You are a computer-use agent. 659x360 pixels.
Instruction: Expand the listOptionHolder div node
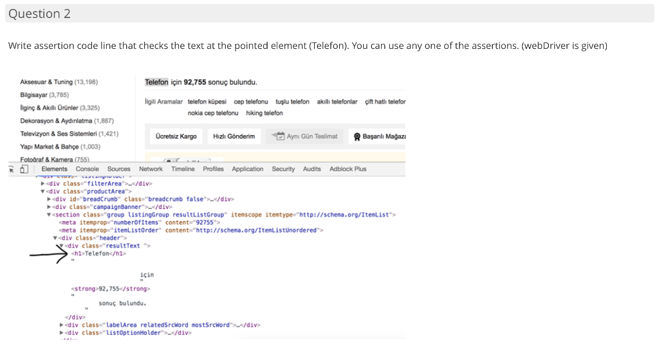(62, 333)
